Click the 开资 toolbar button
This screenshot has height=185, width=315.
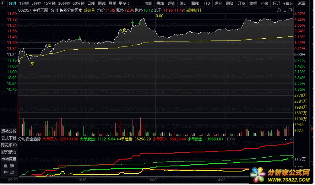click(242, 3)
